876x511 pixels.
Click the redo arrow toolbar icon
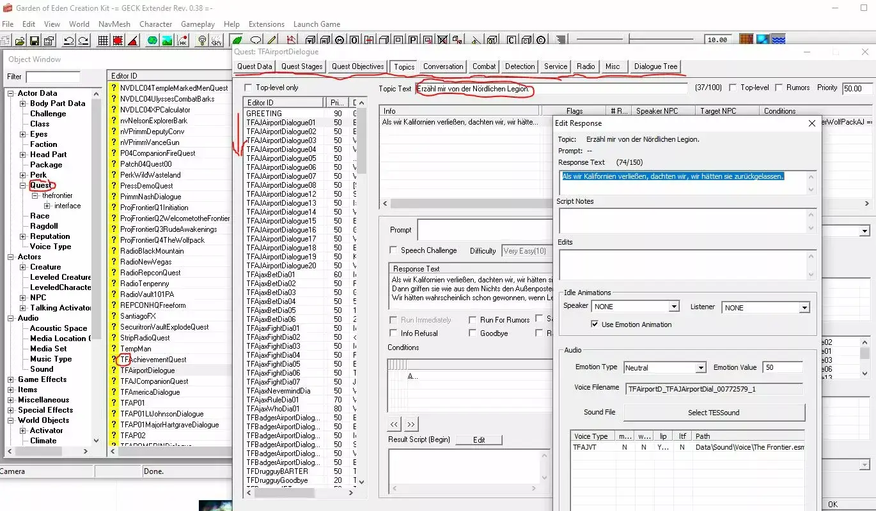(x=83, y=40)
